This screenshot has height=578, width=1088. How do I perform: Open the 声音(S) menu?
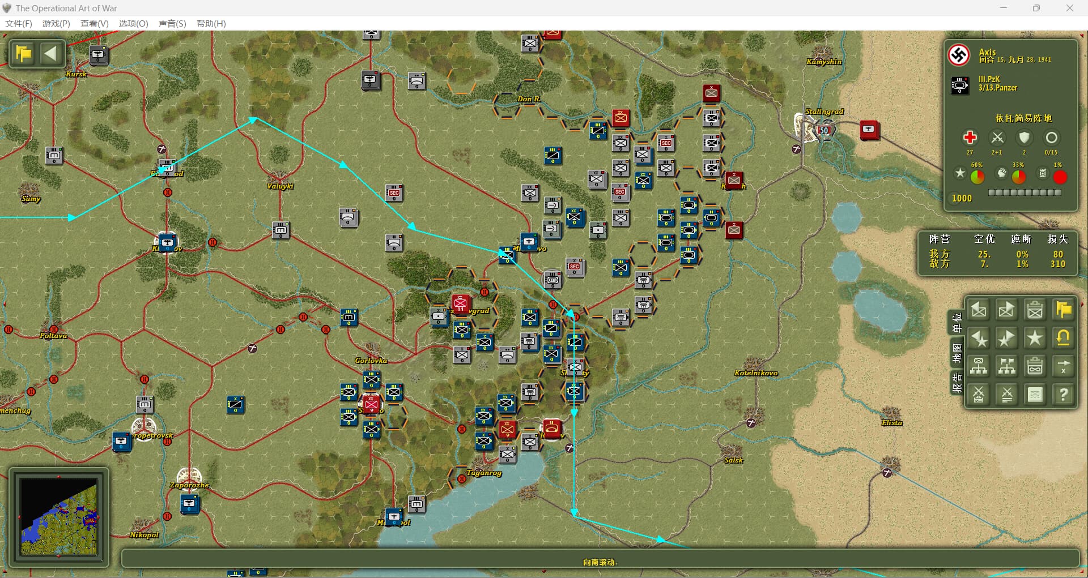[172, 23]
